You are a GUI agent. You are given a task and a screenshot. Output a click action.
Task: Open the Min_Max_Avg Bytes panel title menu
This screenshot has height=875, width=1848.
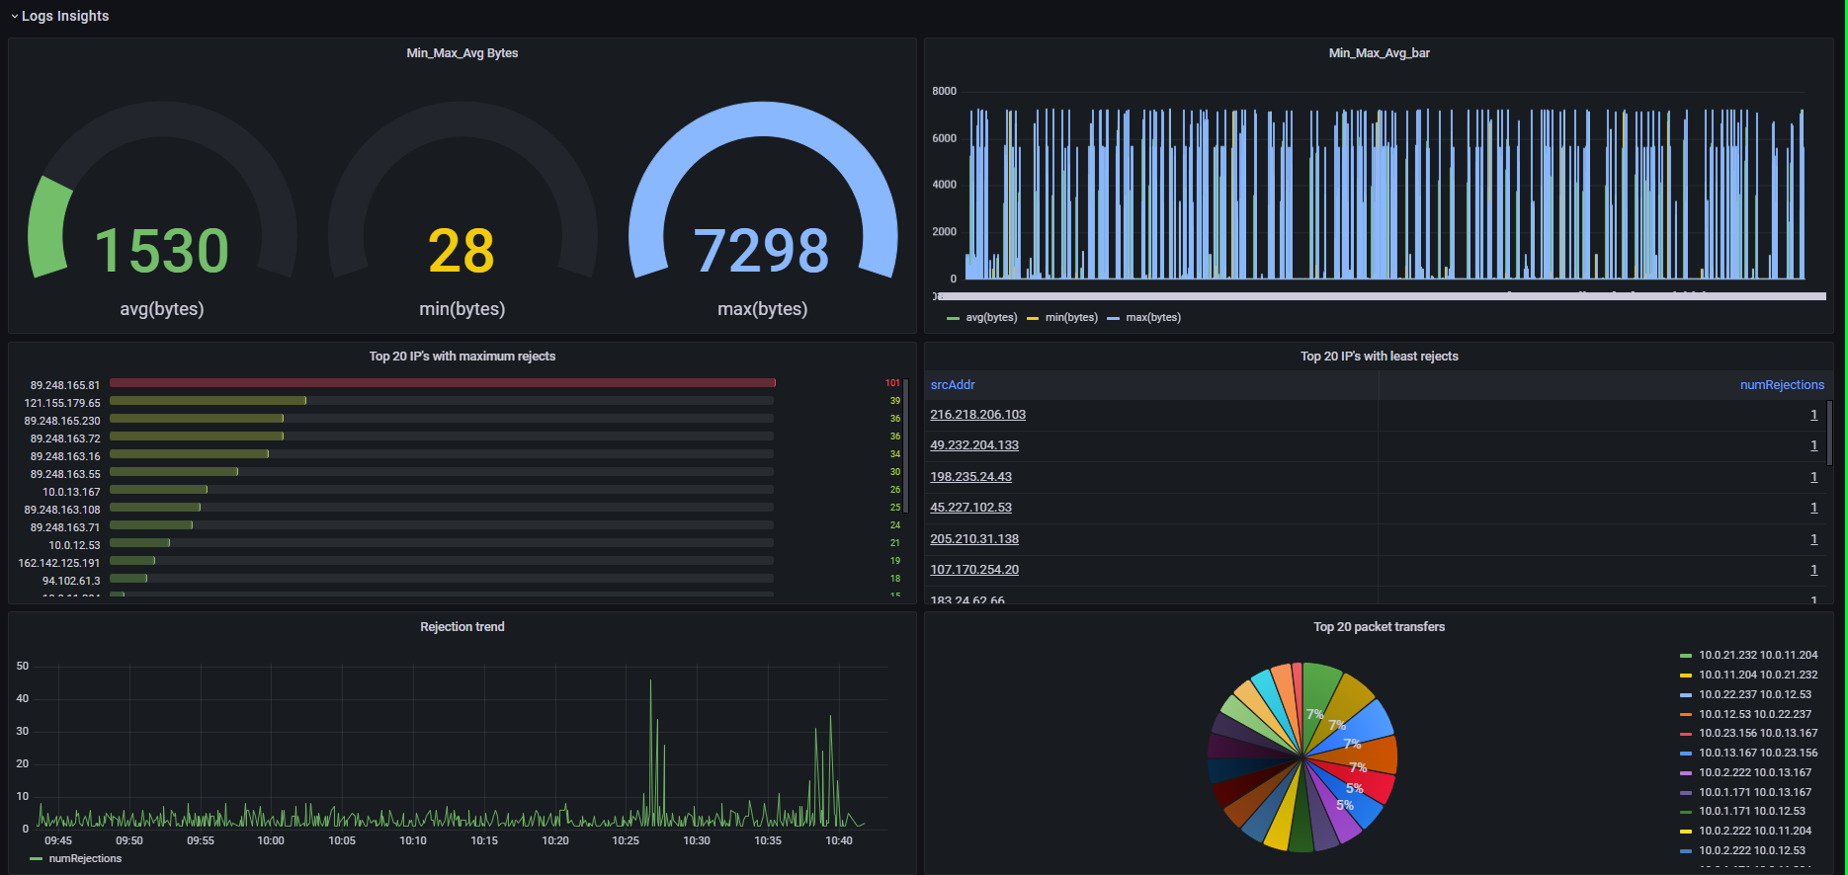462,53
